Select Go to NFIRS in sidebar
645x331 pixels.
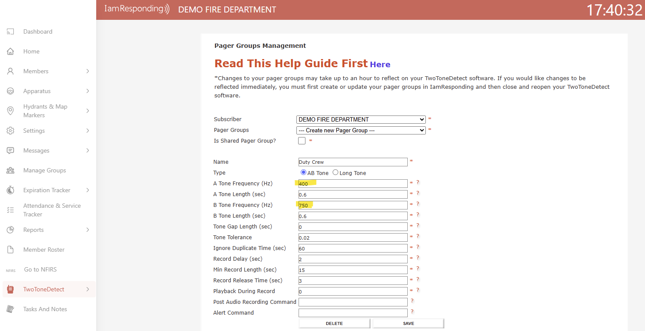click(x=41, y=269)
